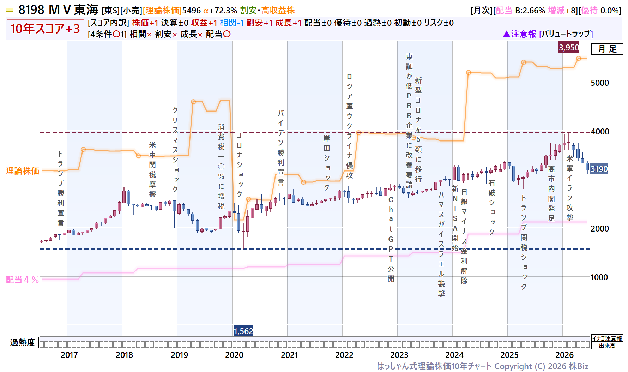The width and height of the screenshot is (628, 372).
Task: Click the 株価+1 score item
Action: (x=145, y=23)
